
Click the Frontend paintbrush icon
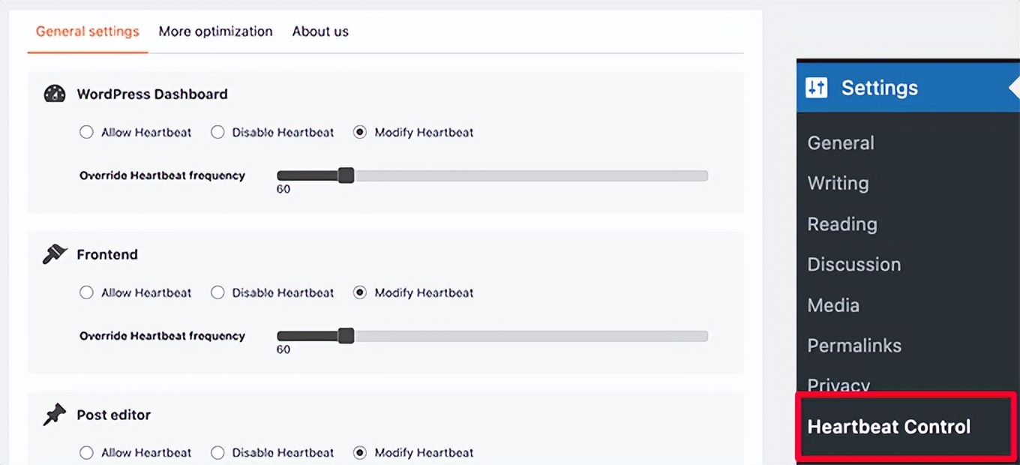55,254
